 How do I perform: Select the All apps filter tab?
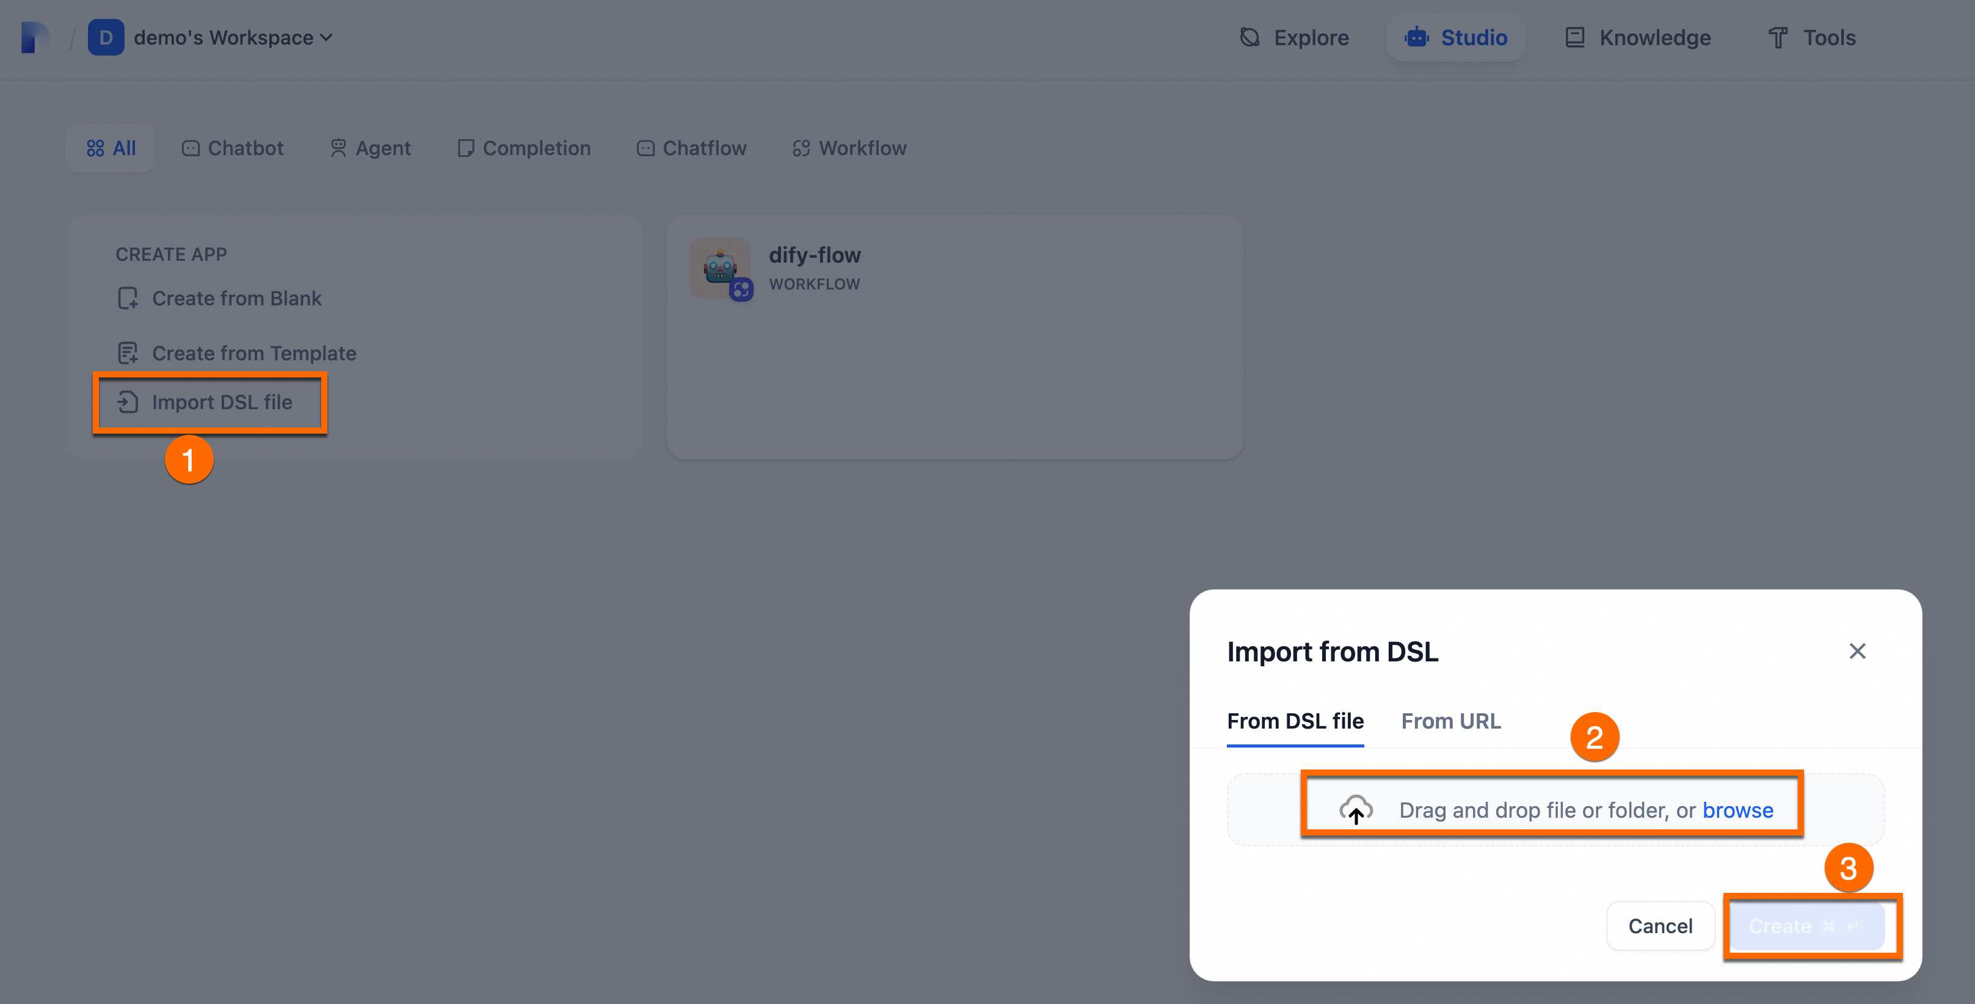(111, 148)
